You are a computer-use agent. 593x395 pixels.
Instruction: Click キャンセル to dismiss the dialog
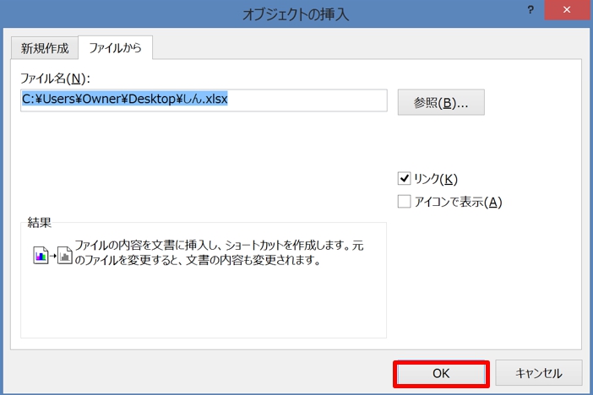(539, 373)
